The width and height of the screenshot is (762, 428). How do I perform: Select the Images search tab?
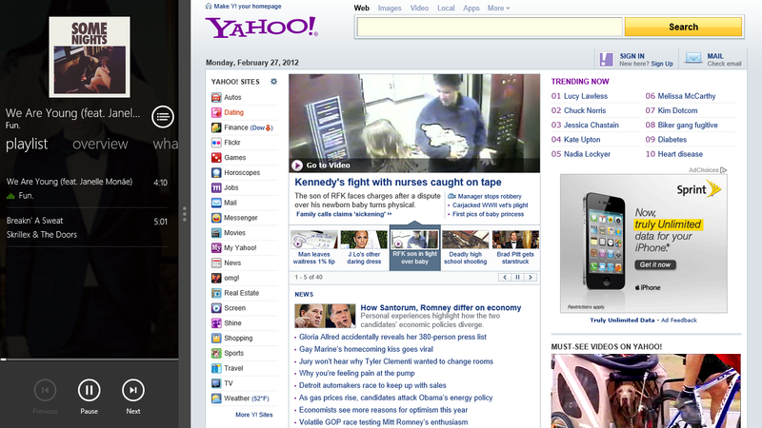(390, 9)
